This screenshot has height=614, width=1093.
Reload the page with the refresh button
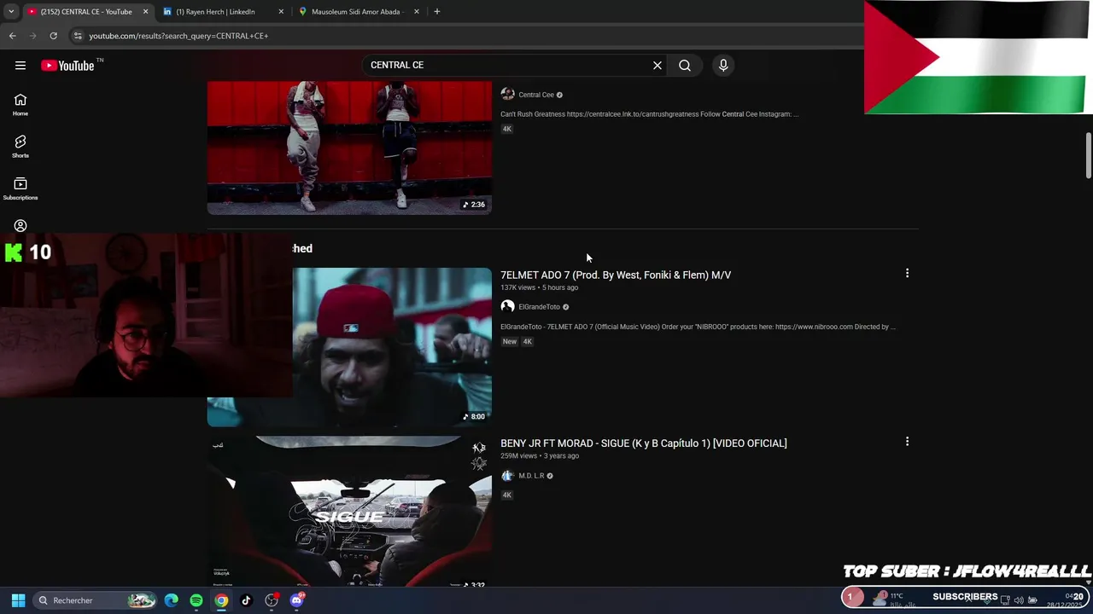pyautogui.click(x=53, y=36)
